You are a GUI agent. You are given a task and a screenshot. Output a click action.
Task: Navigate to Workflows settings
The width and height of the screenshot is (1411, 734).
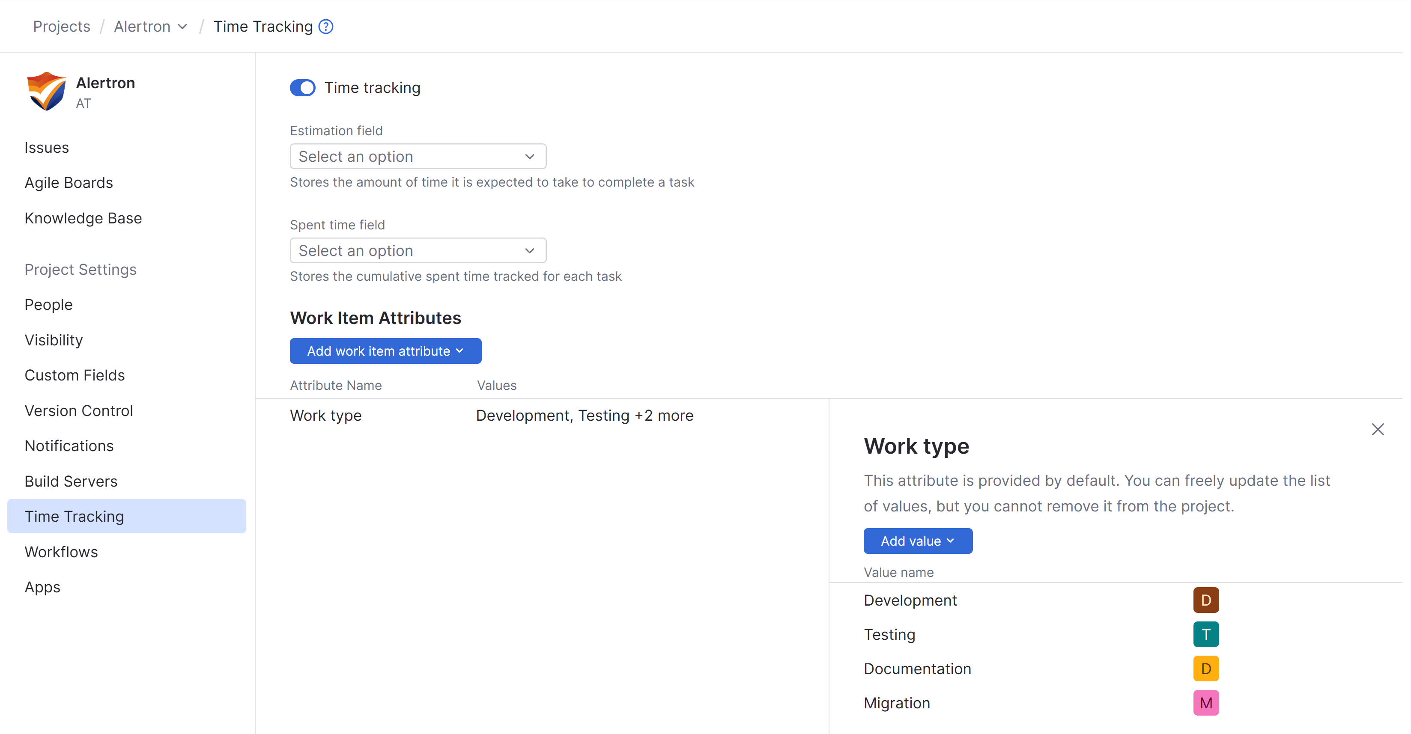click(x=61, y=552)
